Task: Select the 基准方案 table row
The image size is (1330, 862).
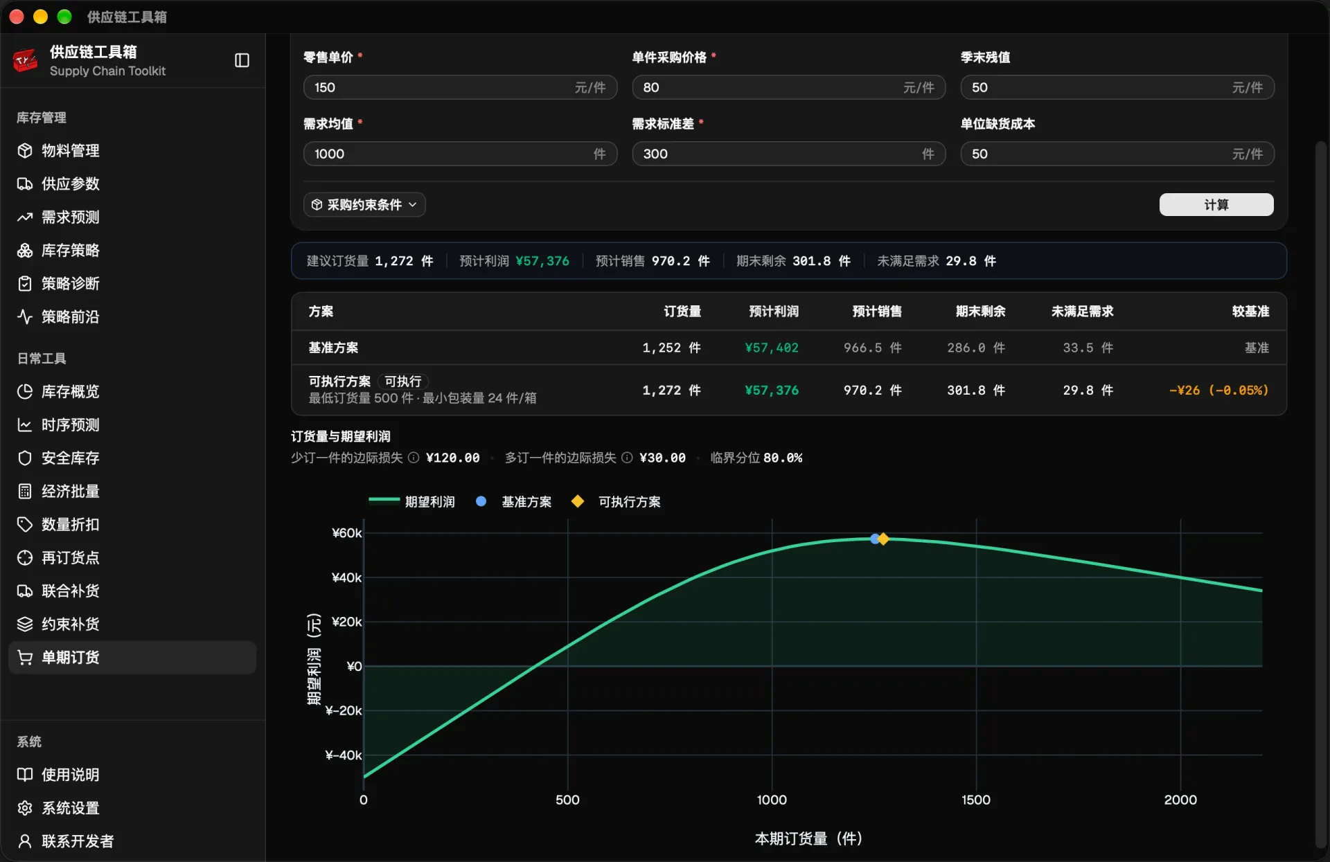Action: tap(788, 348)
